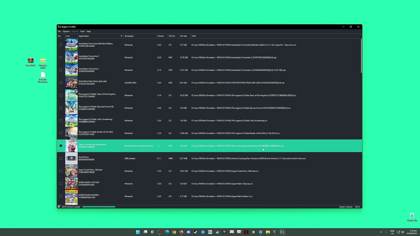Click the Super Smash Bros. Ultimate icon
The width and height of the screenshot is (420, 236).
point(71,171)
